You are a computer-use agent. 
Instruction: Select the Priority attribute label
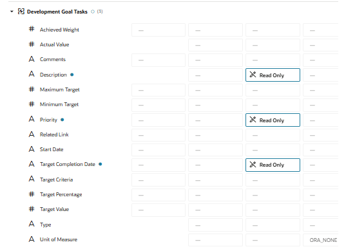[x=48, y=120]
